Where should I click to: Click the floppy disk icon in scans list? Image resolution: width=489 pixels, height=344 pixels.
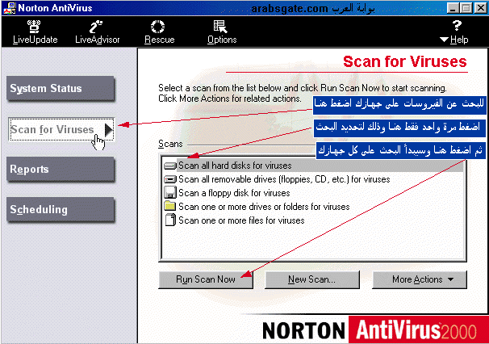coord(170,193)
